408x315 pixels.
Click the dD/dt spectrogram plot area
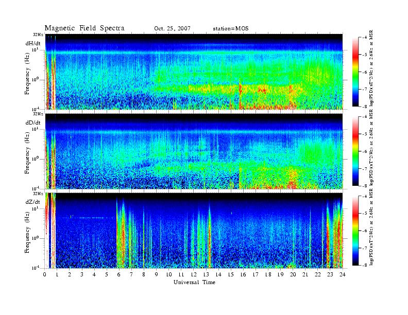coord(194,151)
